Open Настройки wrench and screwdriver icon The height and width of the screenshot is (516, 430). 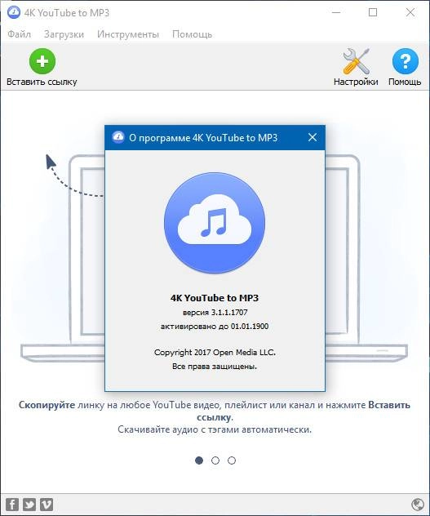356,61
